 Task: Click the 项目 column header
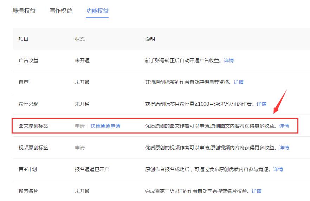(24, 39)
